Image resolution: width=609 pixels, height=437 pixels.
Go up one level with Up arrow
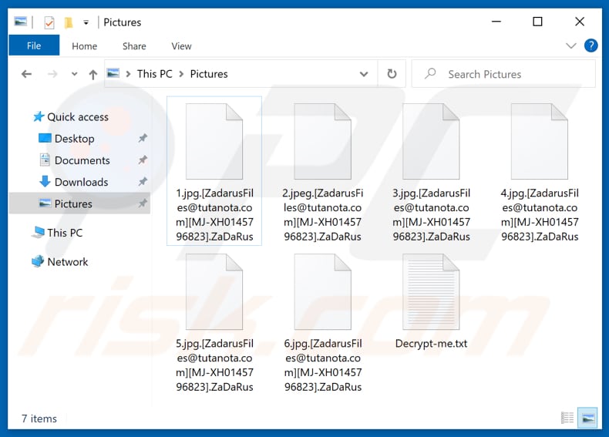click(x=93, y=74)
